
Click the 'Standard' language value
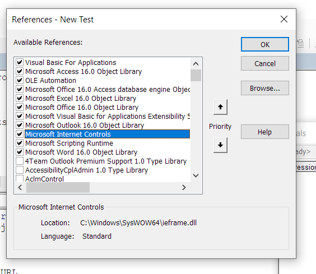coord(97,236)
